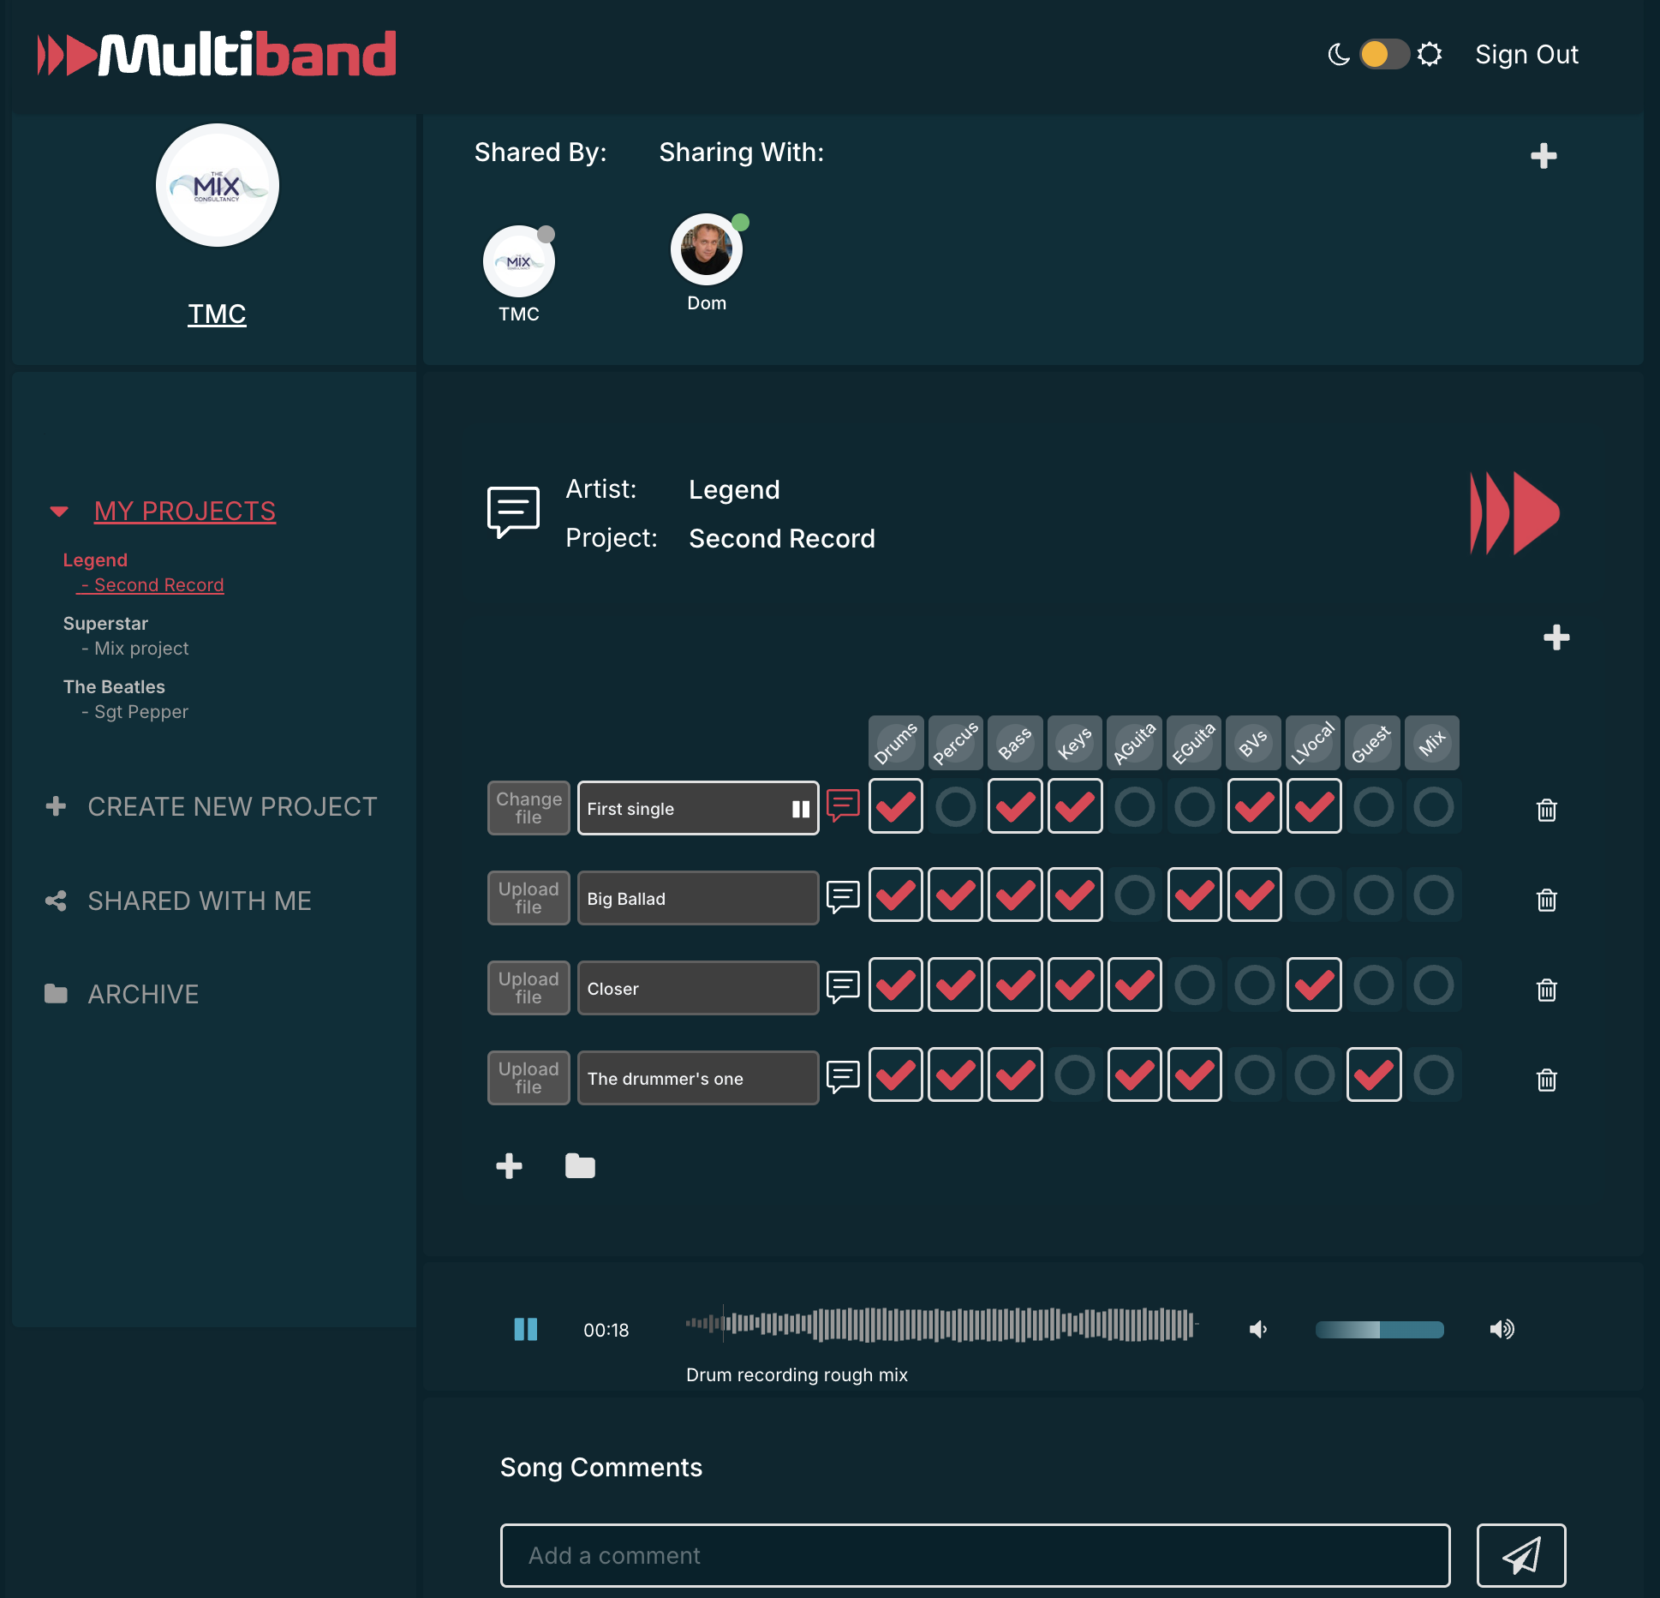The height and width of the screenshot is (1598, 1660).
Task: Open the ARCHIVE section
Action: [143, 994]
